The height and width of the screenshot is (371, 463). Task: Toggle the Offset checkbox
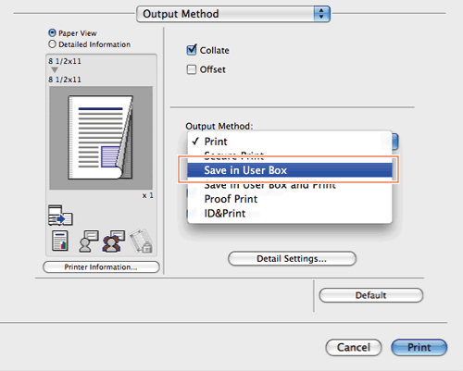click(192, 69)
